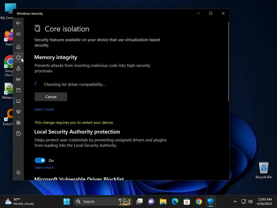Image resolution: width=277 pixels, height=208 pixels.
Task: Open Task View on the taskbar
Action: [x=139, y=201]
